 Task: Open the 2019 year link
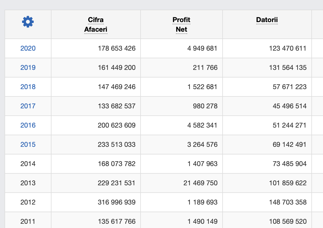click(28, 68)
